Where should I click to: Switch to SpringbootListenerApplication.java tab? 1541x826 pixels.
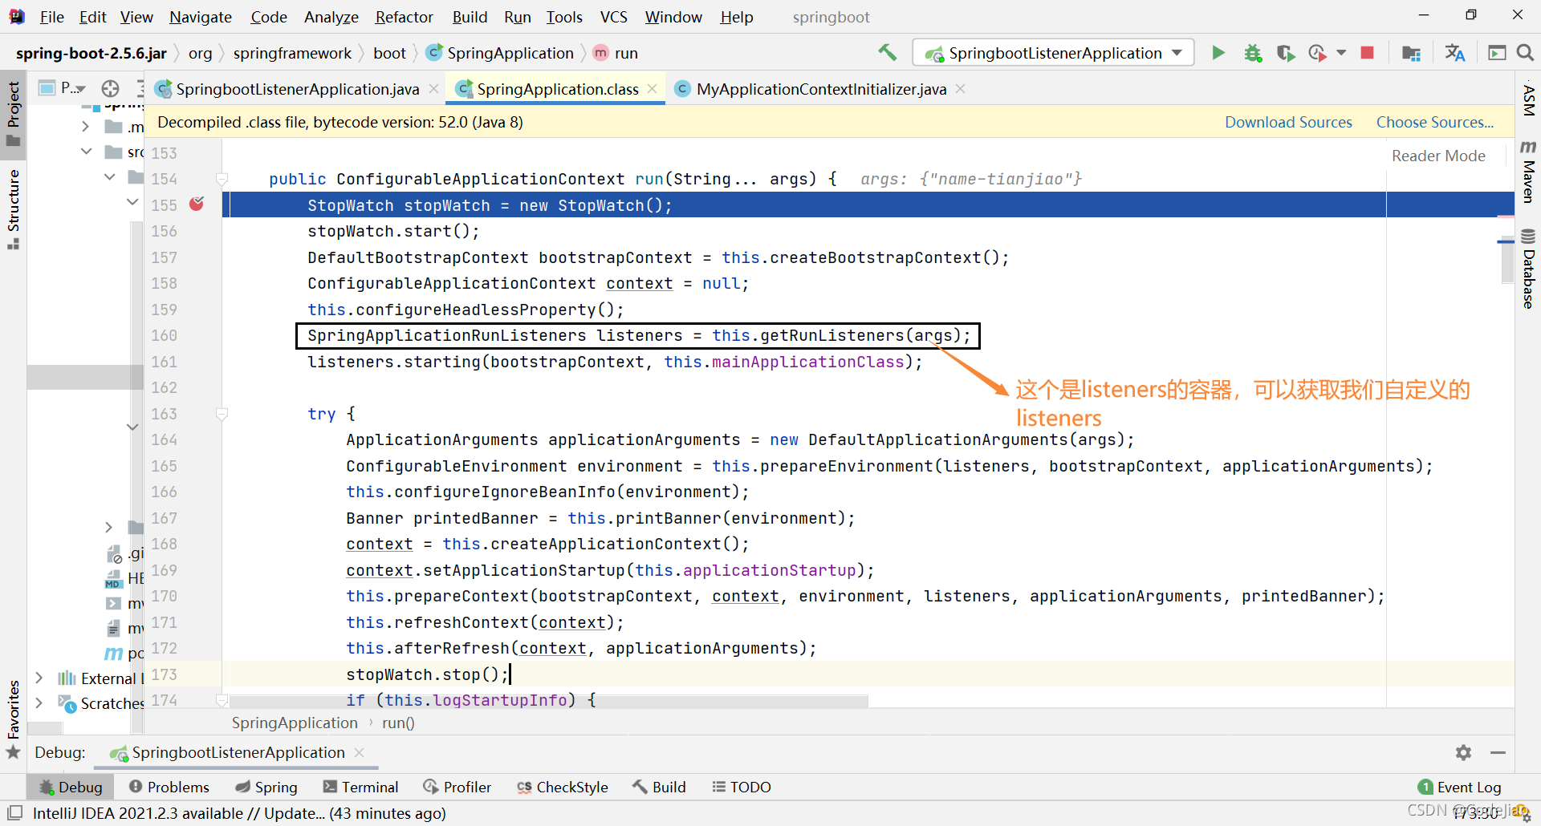pyautogui.click(x=297, y=89)
